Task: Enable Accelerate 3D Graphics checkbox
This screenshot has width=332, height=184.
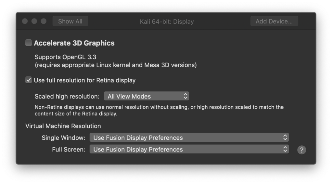Action: pyautogui.click(x=29, y=43)
